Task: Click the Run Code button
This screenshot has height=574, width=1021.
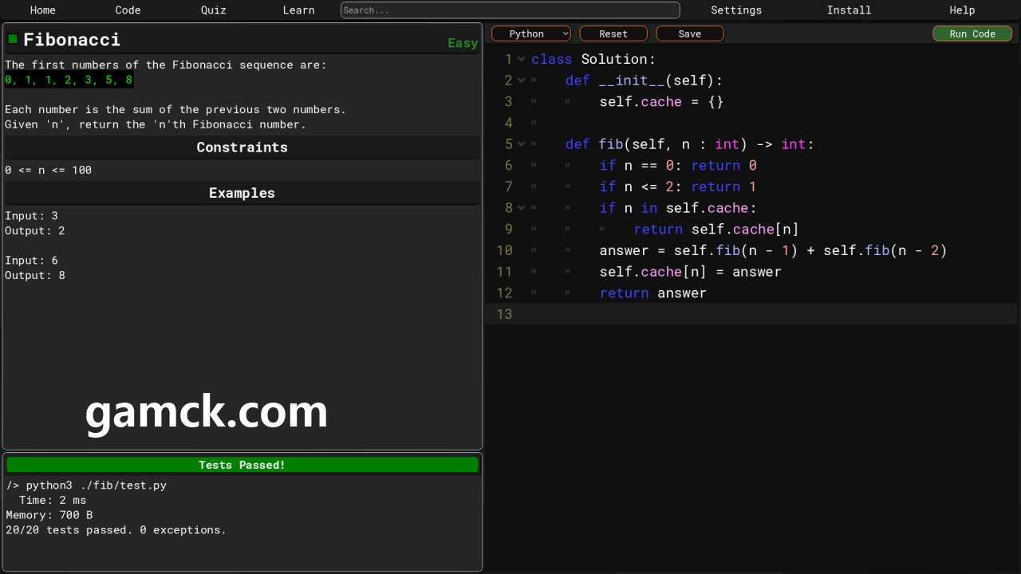Action: click(972, 33)
